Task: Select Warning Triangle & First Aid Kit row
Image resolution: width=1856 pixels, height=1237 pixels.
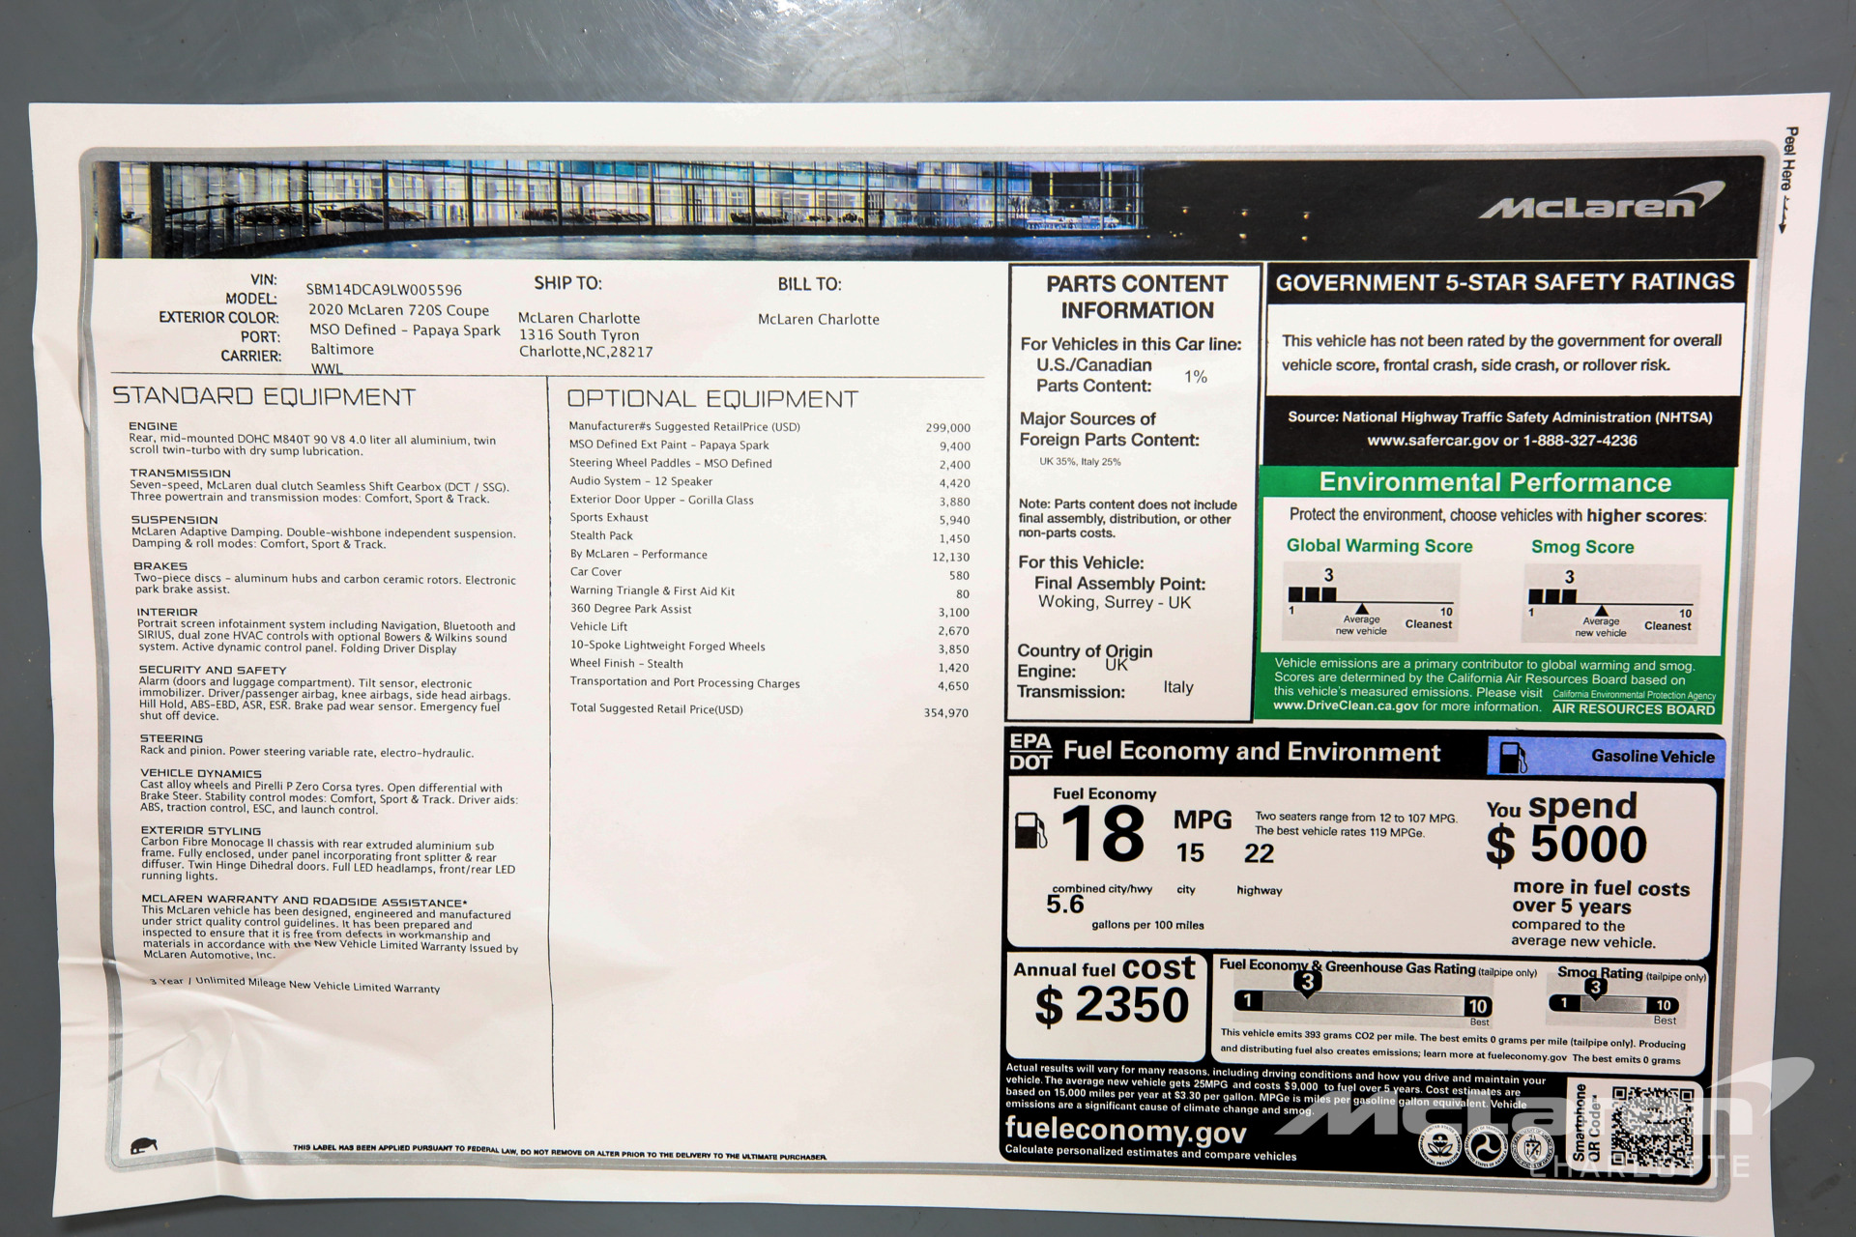Action: [x=769, y=591]
